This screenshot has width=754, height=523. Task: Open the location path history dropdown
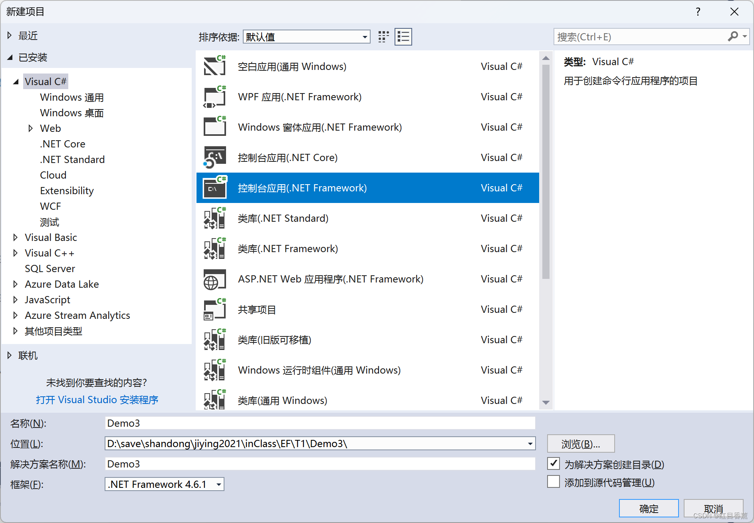529,443
